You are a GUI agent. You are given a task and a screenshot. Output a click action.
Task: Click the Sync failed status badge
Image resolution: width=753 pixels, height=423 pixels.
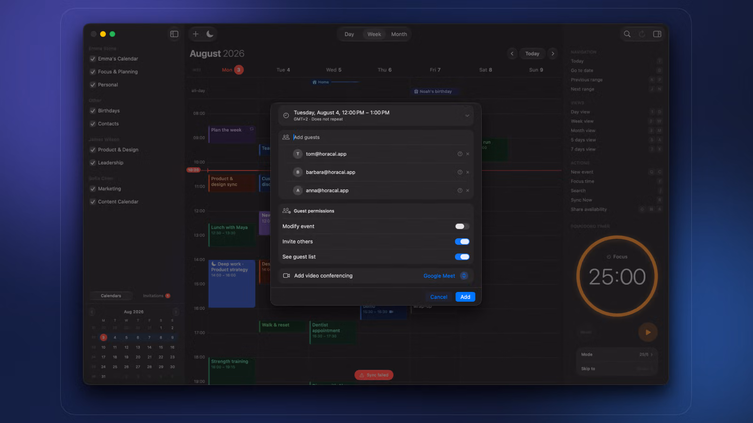pyautogui.click(x=374, y=375)
